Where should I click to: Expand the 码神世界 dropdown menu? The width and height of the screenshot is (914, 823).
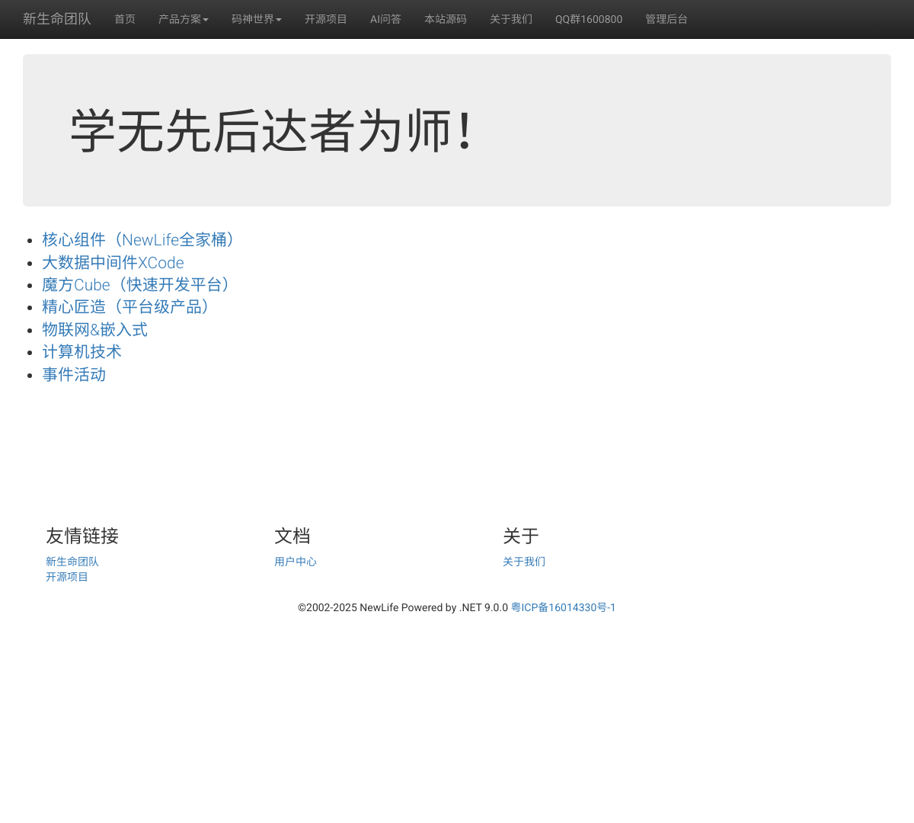click(x=257, y=19)
